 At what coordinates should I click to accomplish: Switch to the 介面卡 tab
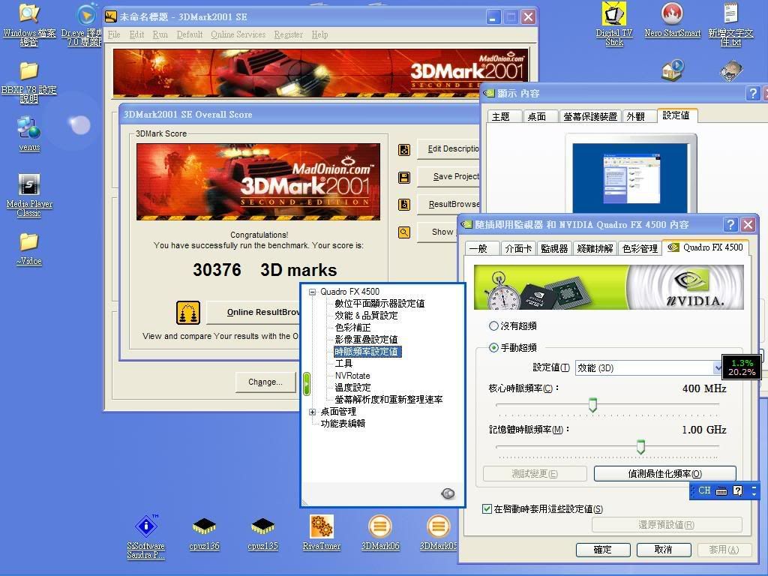click(x=518, y=248)
